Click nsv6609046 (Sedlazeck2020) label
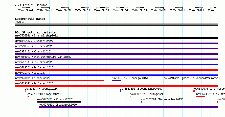This screenshot has width=225, height=117. pyautogui.click(x=35, y=83)
